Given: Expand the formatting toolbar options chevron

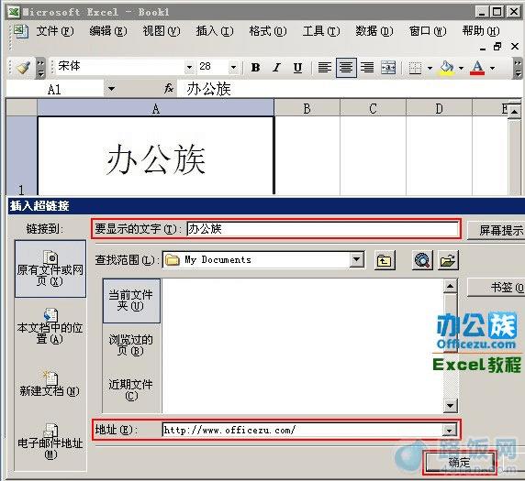Looking at the screenshot, I should point(518,68).
